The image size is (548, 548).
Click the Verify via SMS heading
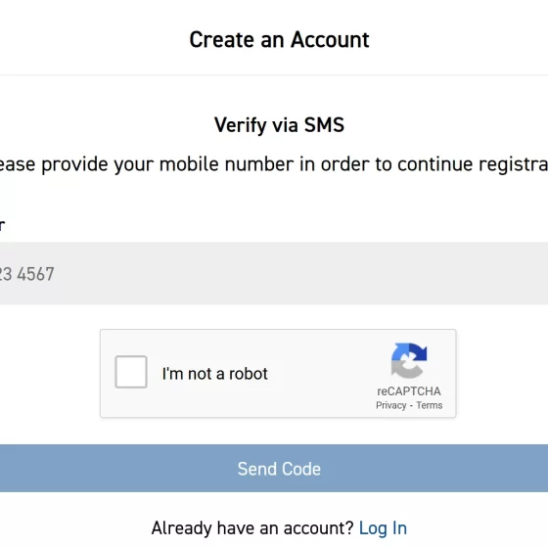pos(279,125)
